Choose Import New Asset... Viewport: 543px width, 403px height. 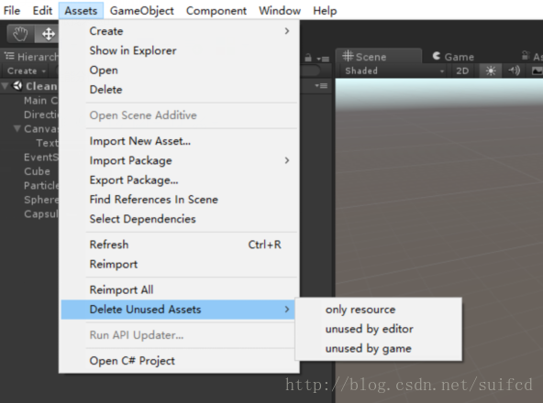[179, 141]
